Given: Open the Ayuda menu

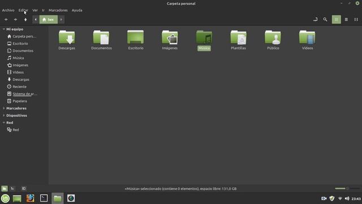Looking at the screenshot, I should 77,10.
